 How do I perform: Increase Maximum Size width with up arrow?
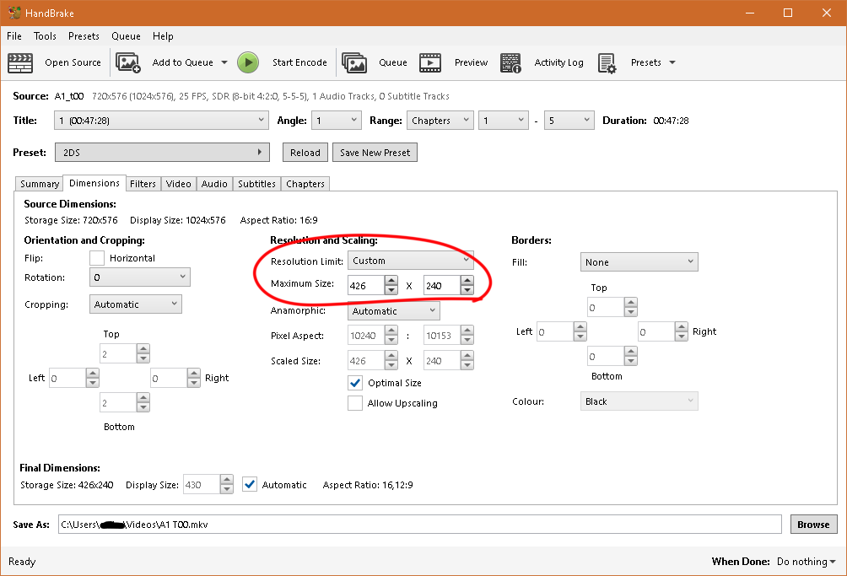[x=391, y=280]
